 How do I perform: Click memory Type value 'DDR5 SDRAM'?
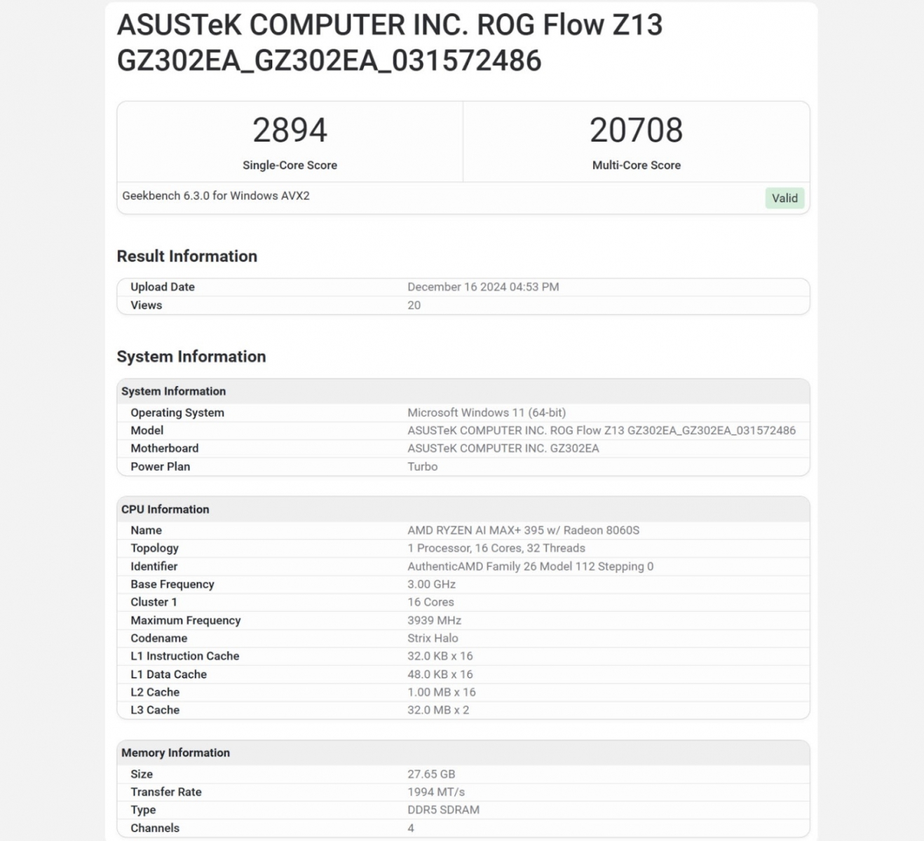tap(443, 810)
